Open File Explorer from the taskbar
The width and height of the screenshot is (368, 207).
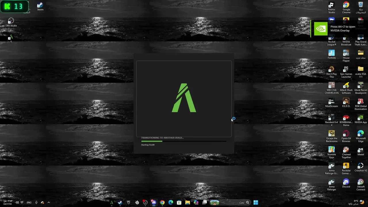click(187, 202)
